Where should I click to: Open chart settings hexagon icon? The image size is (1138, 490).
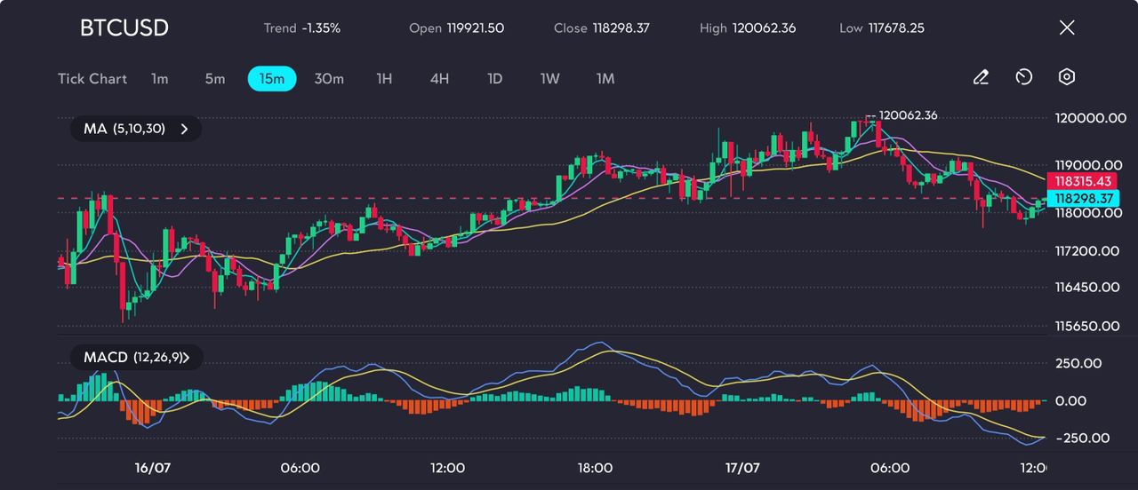pos(1067,78)
